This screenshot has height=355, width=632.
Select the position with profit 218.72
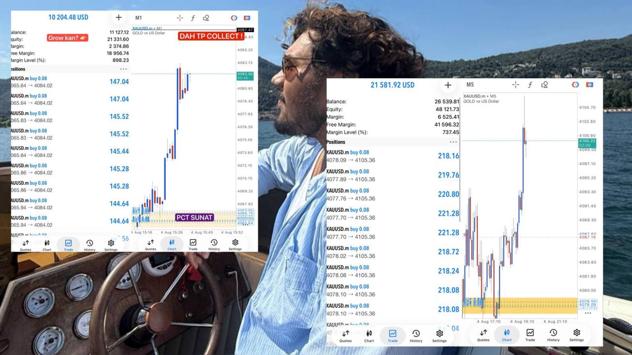coord(393,252)
